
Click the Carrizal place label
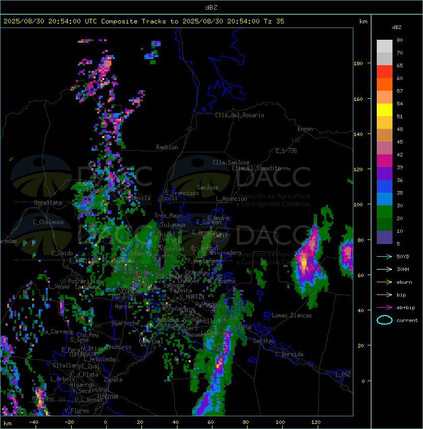point(150,341)
